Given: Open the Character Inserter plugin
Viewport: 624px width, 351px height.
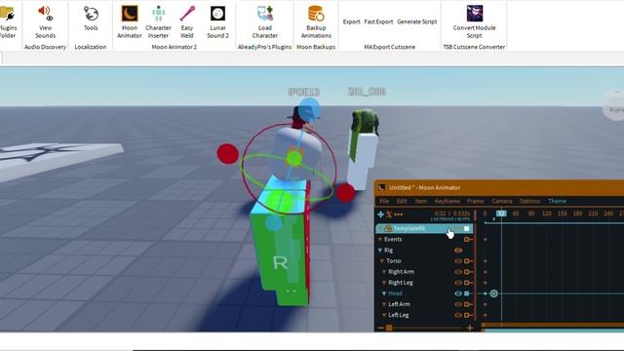Looking at the screenshot, I should [x=158, y=21].
